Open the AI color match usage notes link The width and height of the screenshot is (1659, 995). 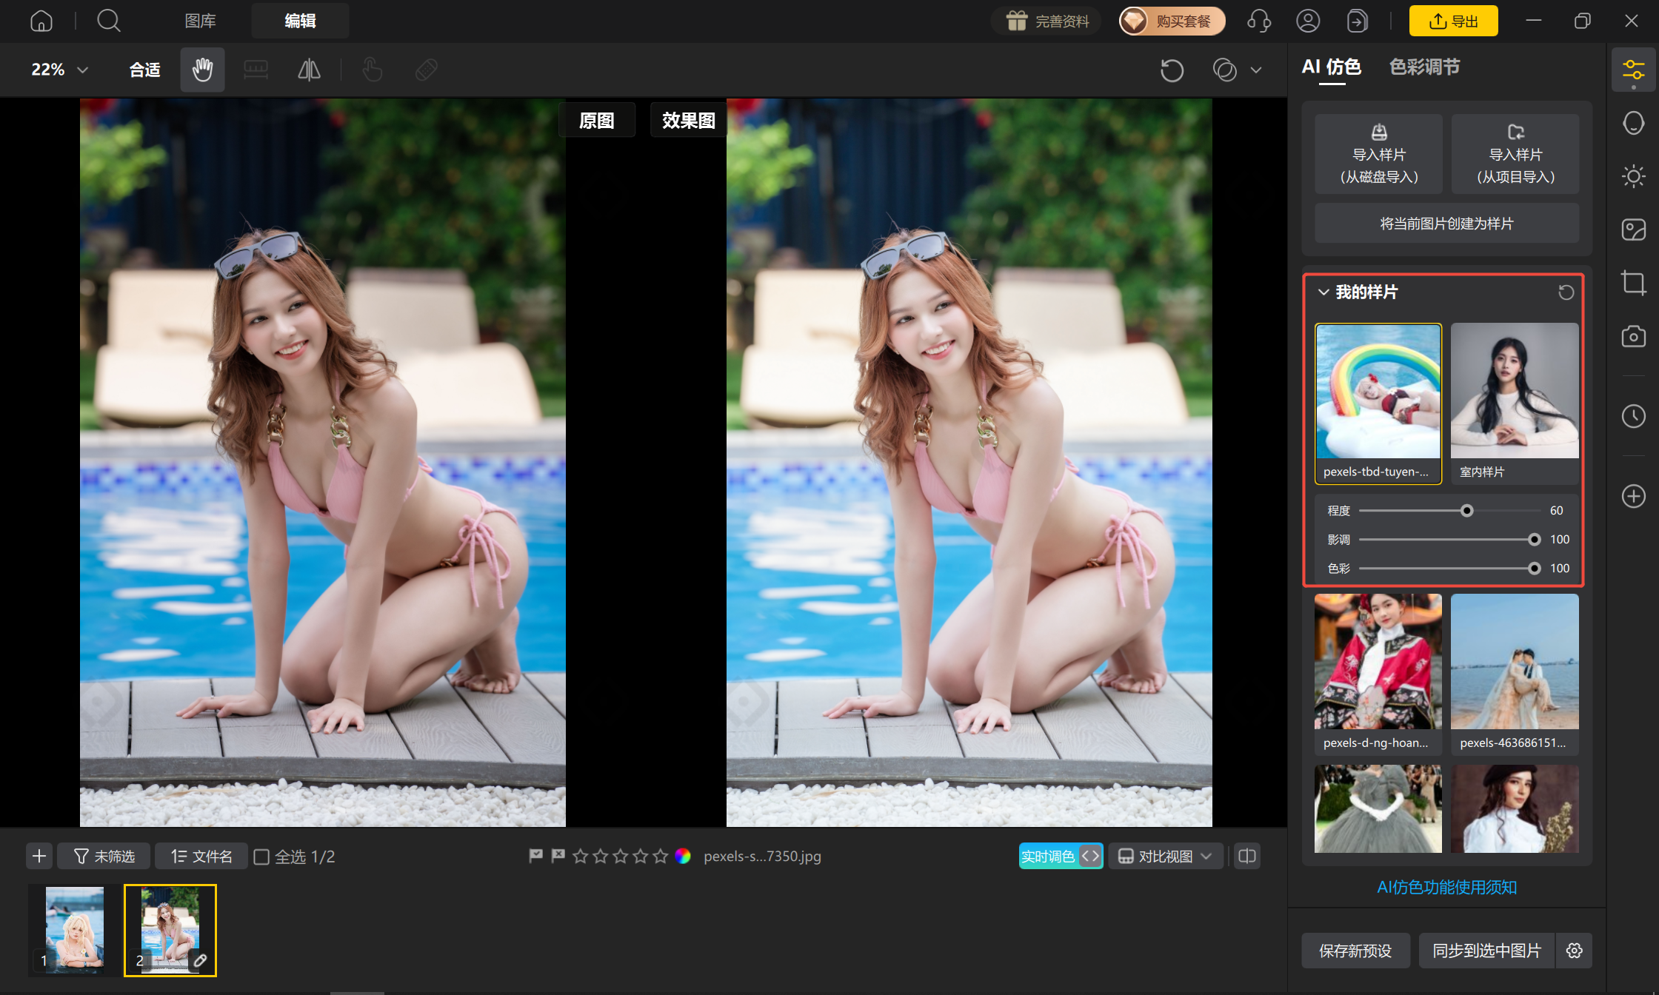[1447, 887]
